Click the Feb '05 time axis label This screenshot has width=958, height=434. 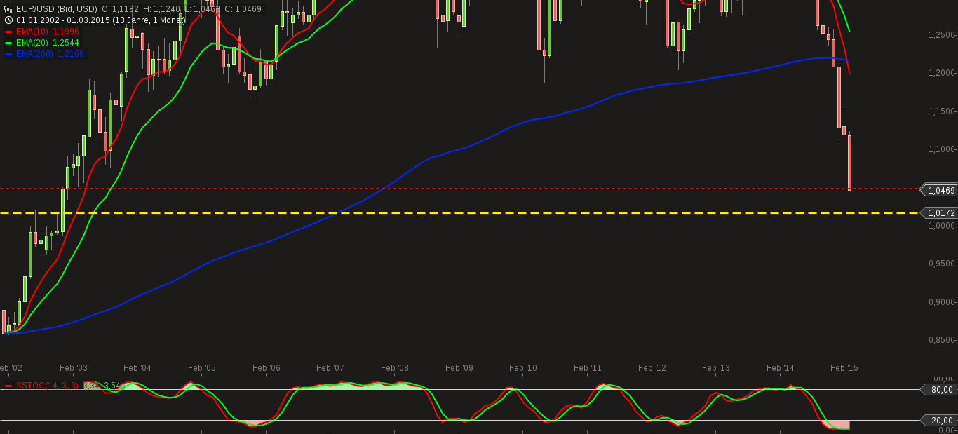coord(202,367)
